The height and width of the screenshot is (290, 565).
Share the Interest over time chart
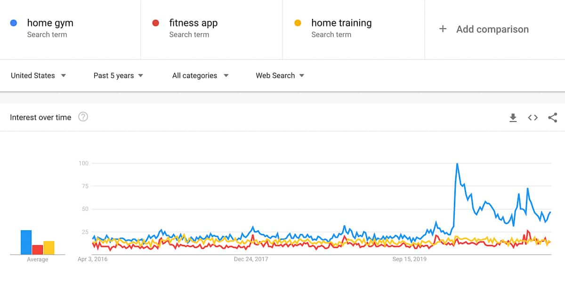(552, 118)
